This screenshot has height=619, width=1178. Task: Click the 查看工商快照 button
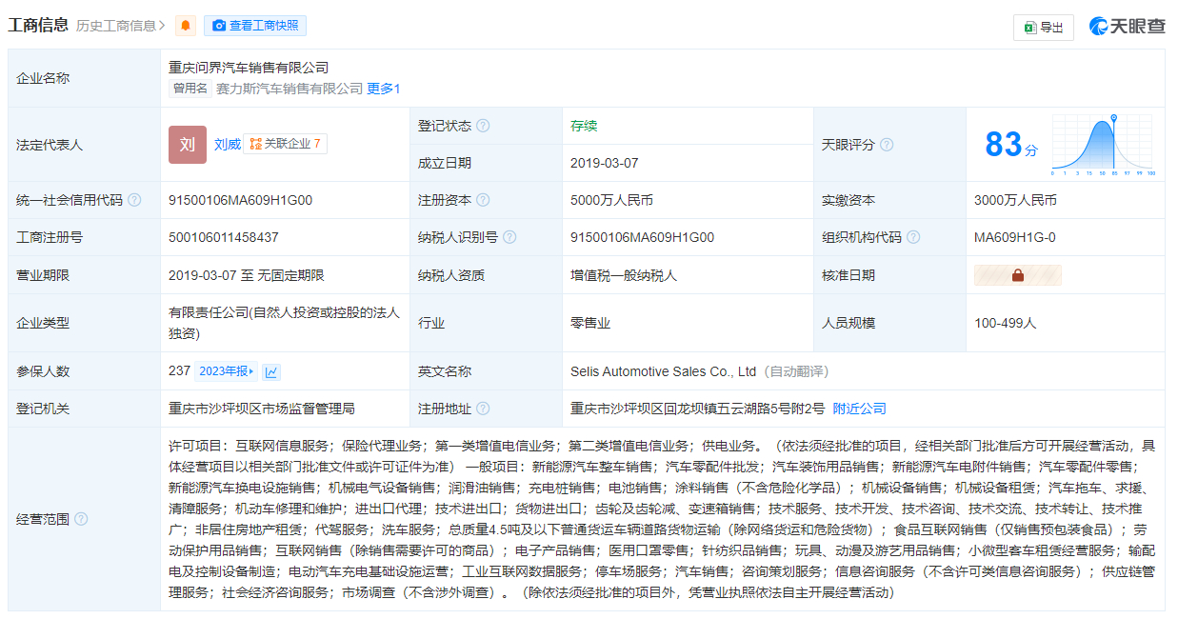tap(255, 26)
